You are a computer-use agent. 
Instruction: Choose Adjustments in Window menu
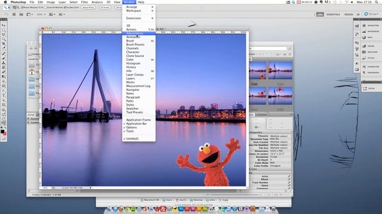pyautogui.click(x=139, y=33)
